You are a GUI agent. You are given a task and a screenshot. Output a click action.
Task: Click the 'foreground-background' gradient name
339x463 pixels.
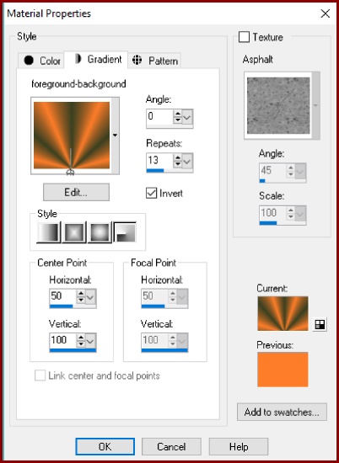click(78, 84)
